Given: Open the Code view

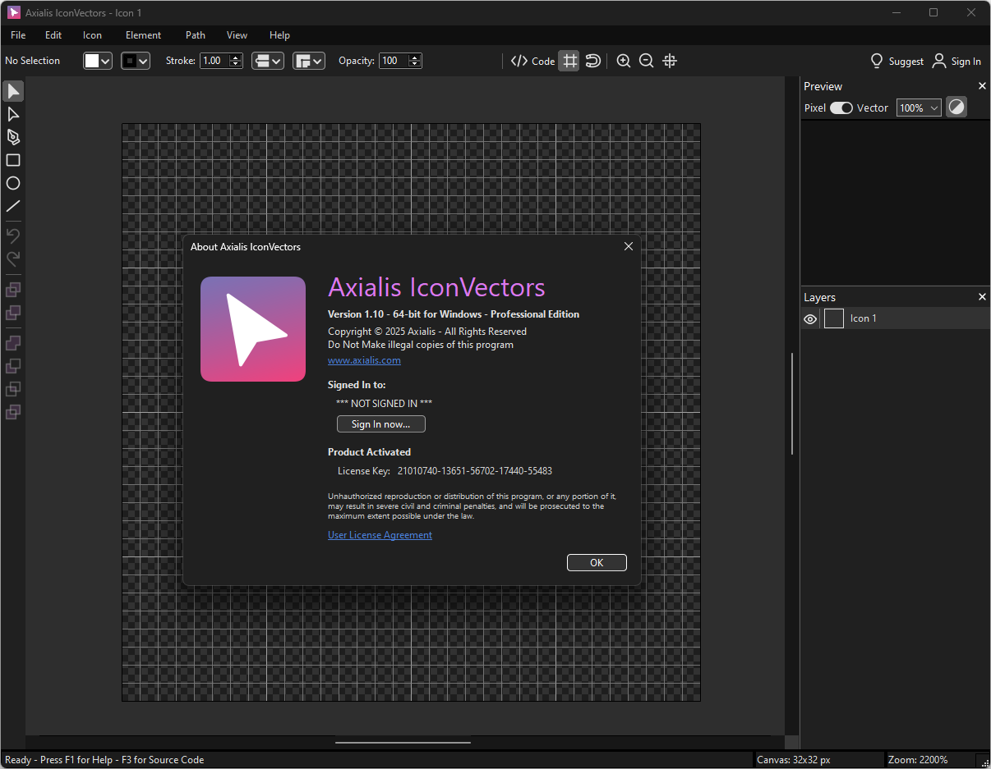Looking at the screenshot, I should (x=532, y=61).
